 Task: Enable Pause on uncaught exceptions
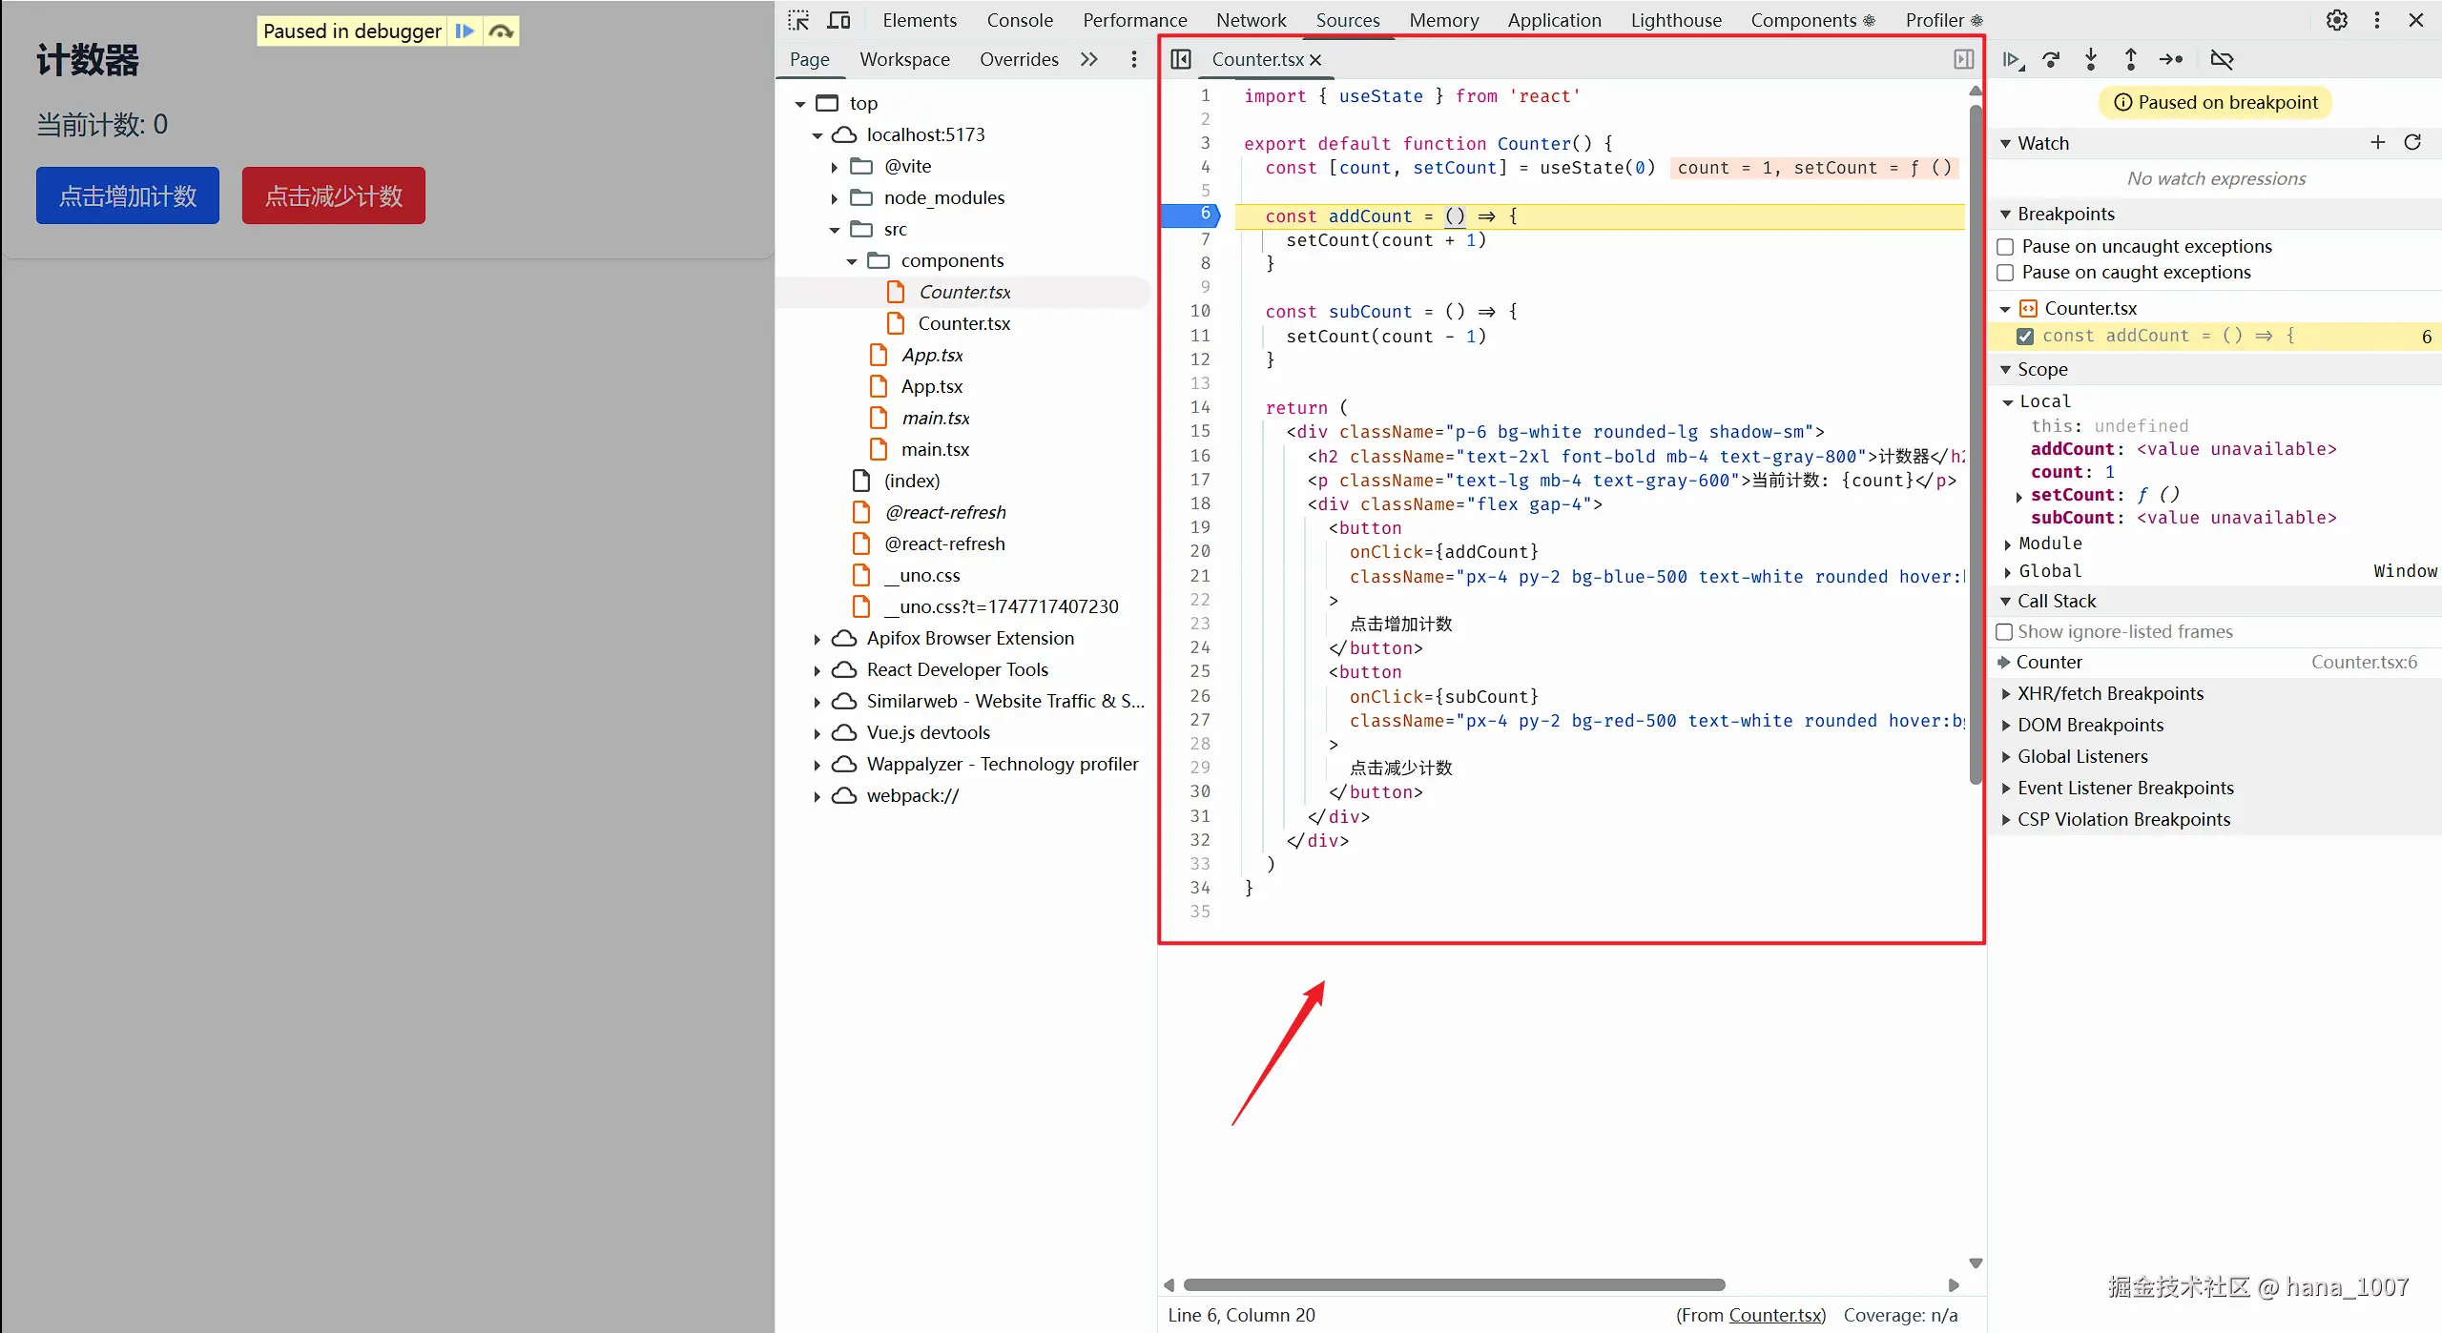(2005, 247)
